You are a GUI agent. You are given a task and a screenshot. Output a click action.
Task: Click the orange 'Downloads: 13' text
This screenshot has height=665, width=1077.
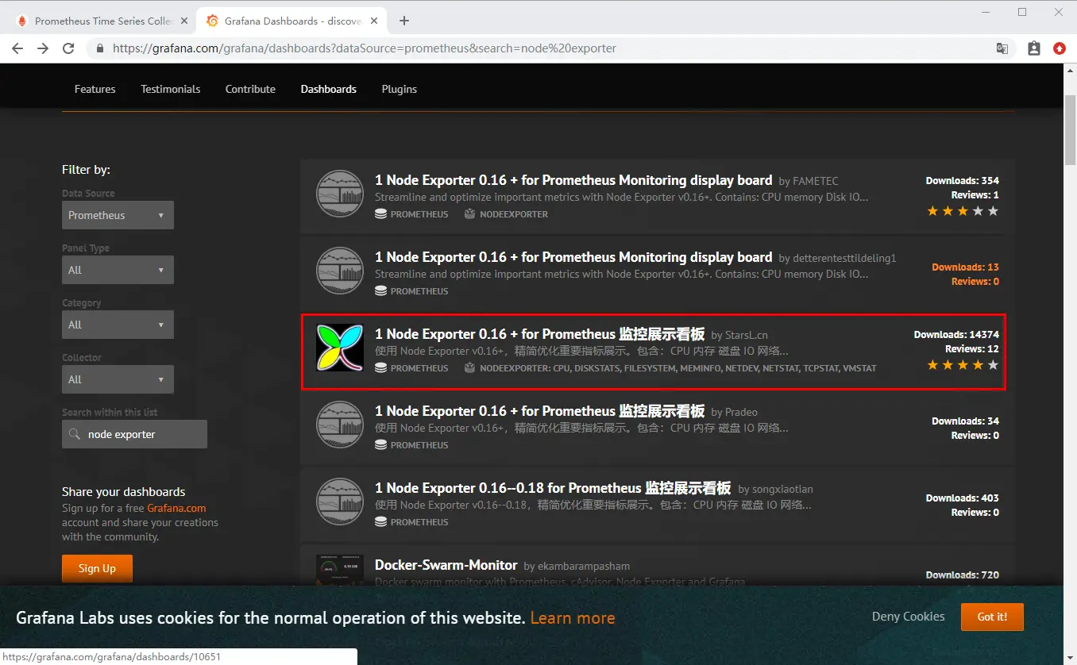coord(966,267)
